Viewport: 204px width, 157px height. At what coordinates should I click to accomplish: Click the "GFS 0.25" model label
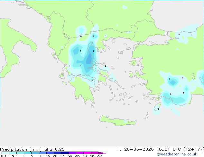[x=54, y=149]
